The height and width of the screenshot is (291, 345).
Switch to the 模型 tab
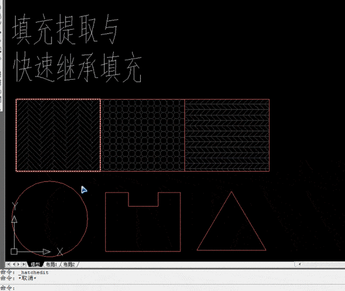[x=36, y=264]
